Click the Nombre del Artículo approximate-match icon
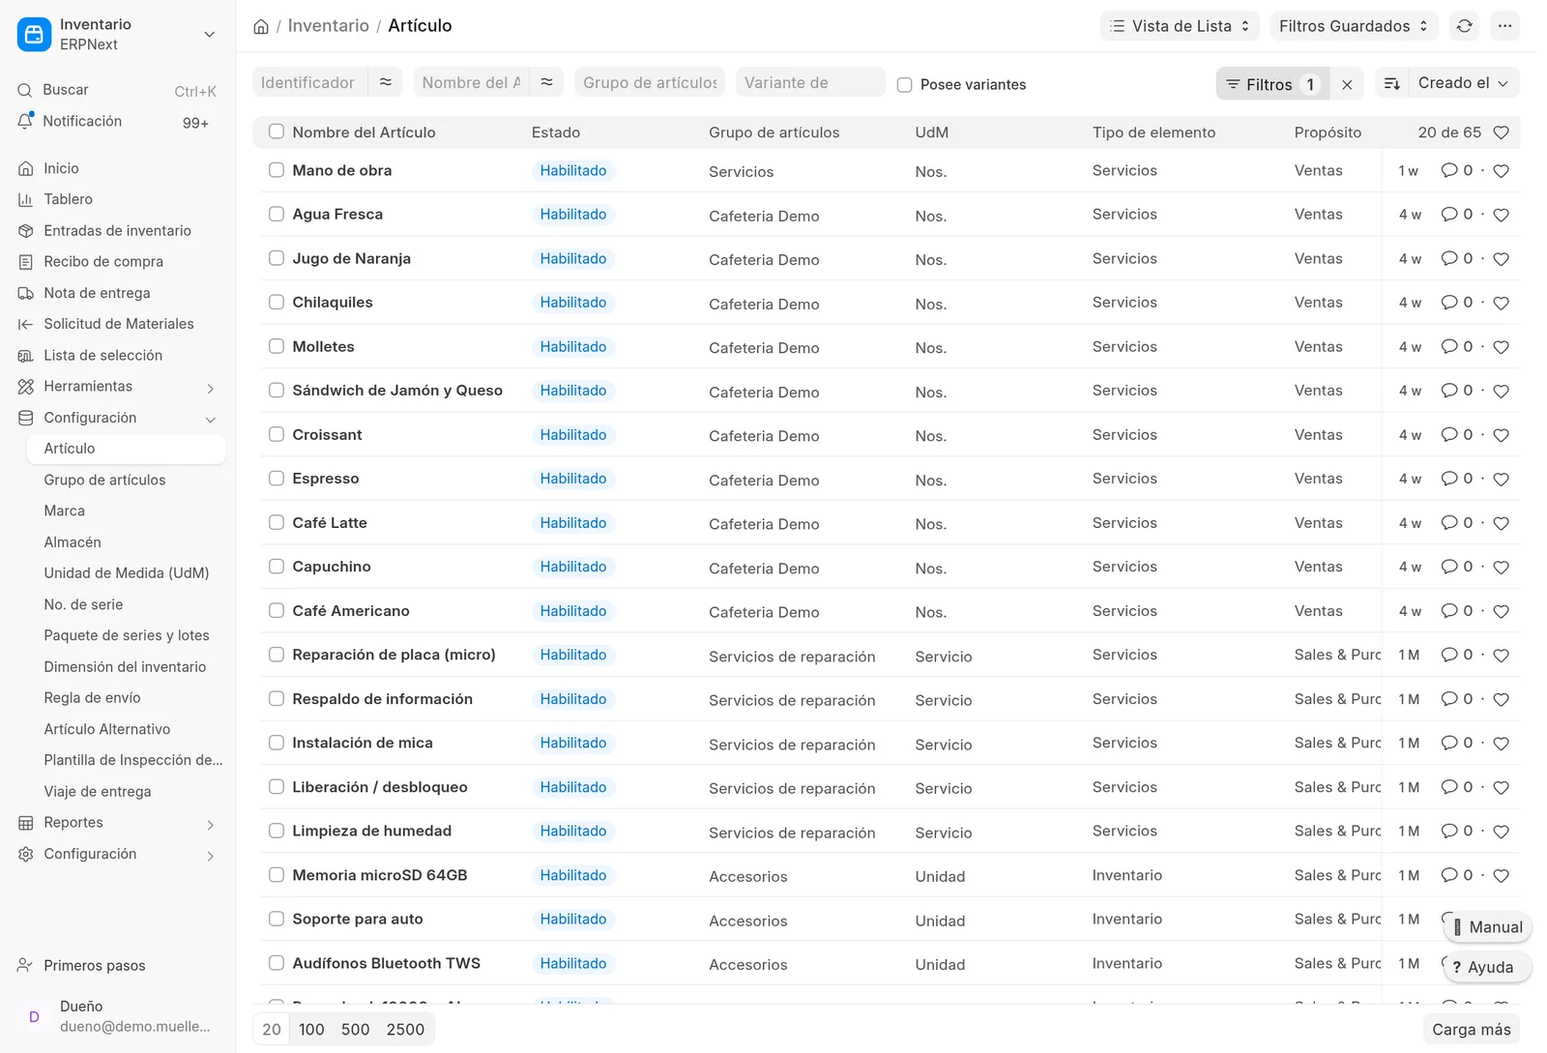The image size is (1547, 1053). coord(546,82)
